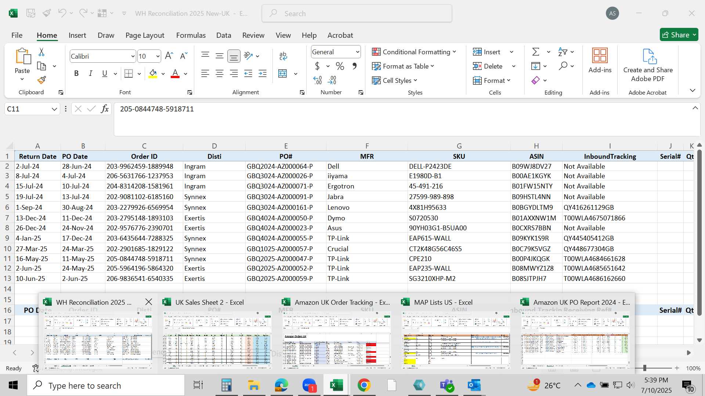Screen dimensions: 705x396
Task: Select UK Sales Sheet 2 window thumbnail
Action: click(x=217, y=340)
